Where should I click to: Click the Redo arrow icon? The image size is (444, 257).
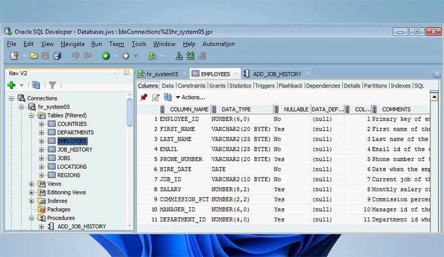pyautogui.click(x=88, y=55)
